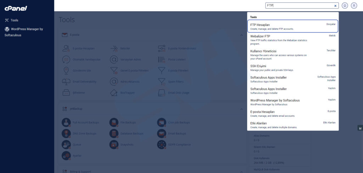
Task: Open SSH Erişimi search result
Action: click(x=292, y=68)
